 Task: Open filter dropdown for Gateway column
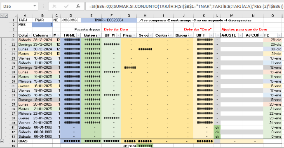point(99,35)
